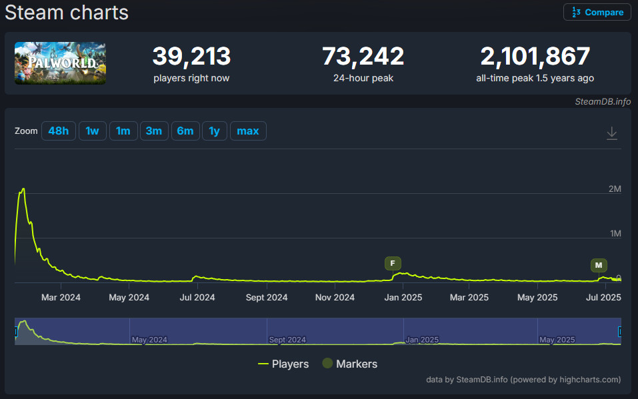Set zoom range to 6m
Screen dimensions: 638x399
(185, 131)
